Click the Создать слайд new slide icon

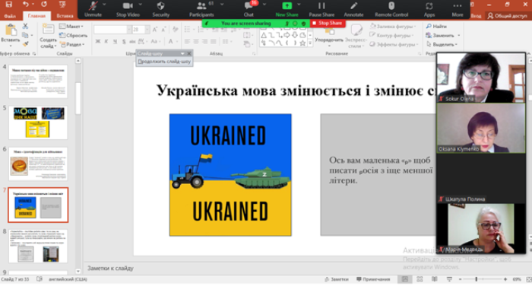point(48,30)
